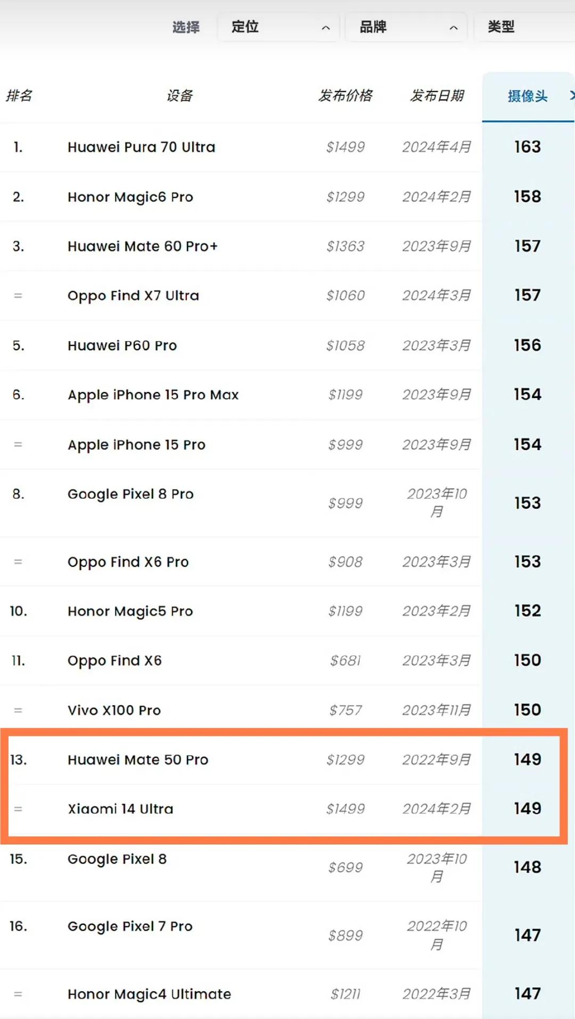The height and width of the screenshot is (1019, 575).
Task: Open the Google Pixel 8 Pro entry
Action: pyautogui.click(x=130, y=494)
